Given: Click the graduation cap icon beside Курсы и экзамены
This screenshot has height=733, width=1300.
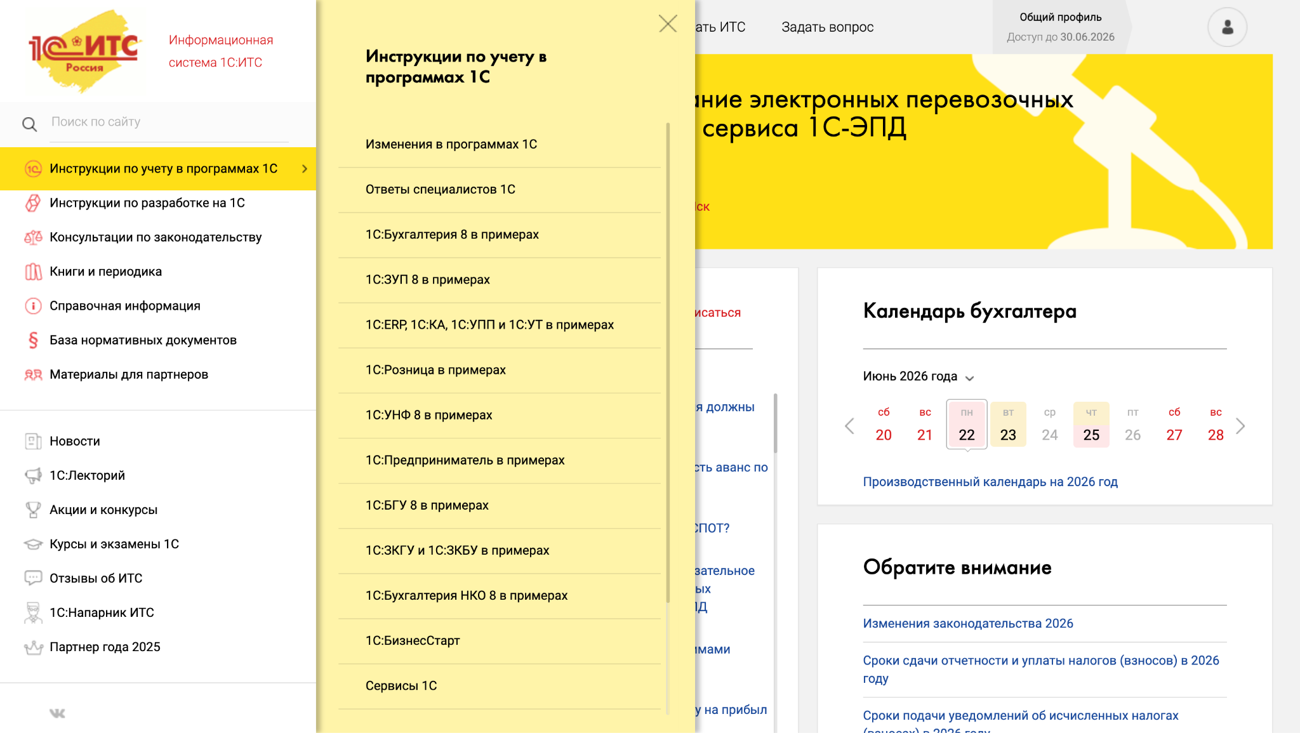Looking at the screenshot, I should coord(33,544).
